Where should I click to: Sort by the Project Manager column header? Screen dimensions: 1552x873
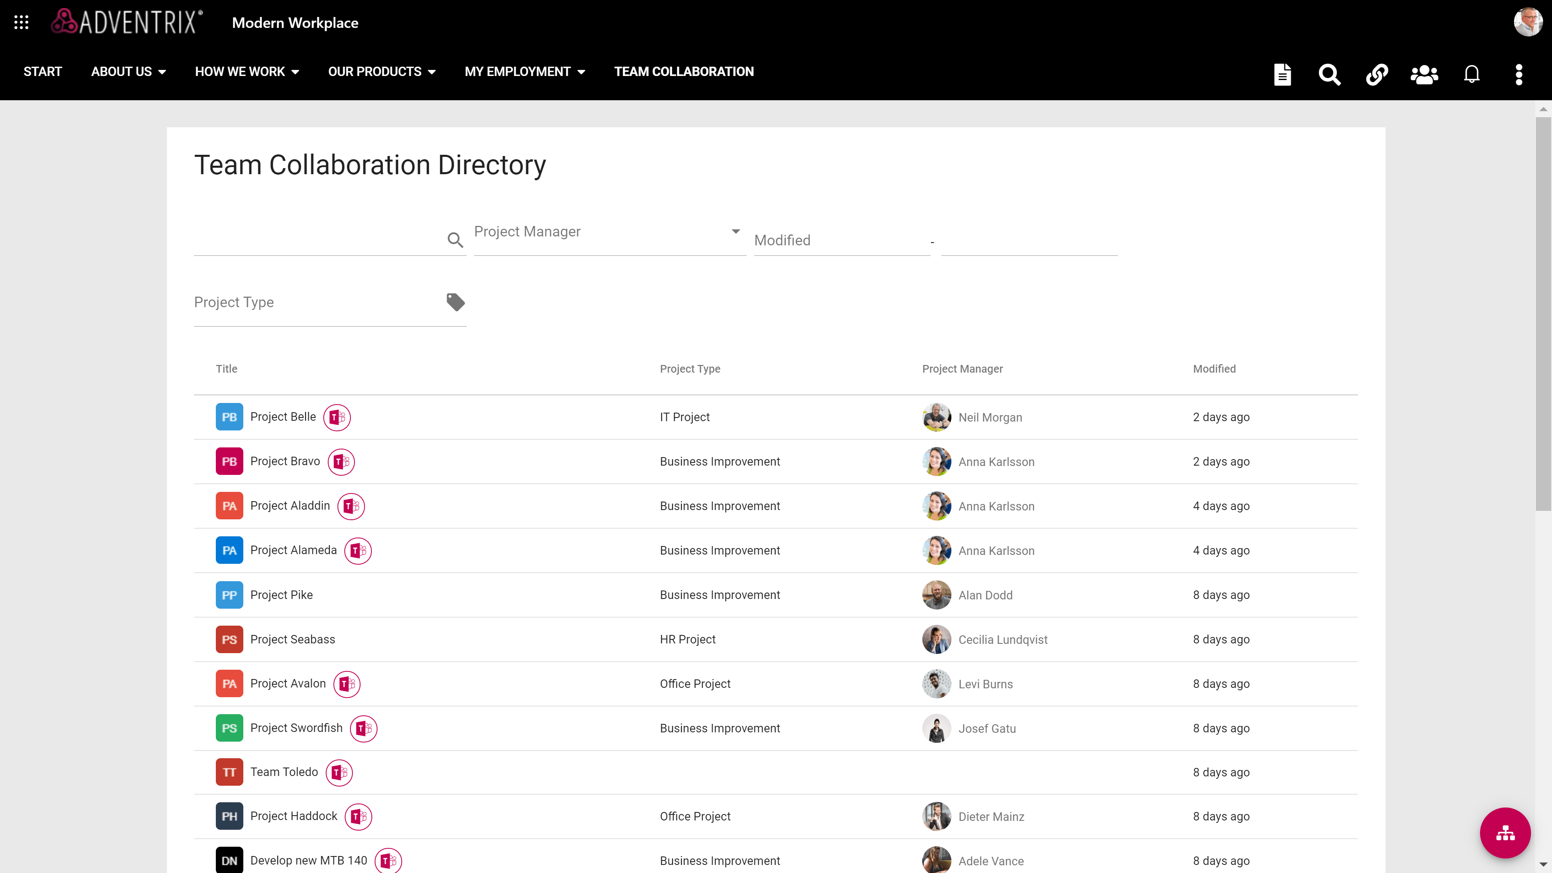[x=962, y=369]
